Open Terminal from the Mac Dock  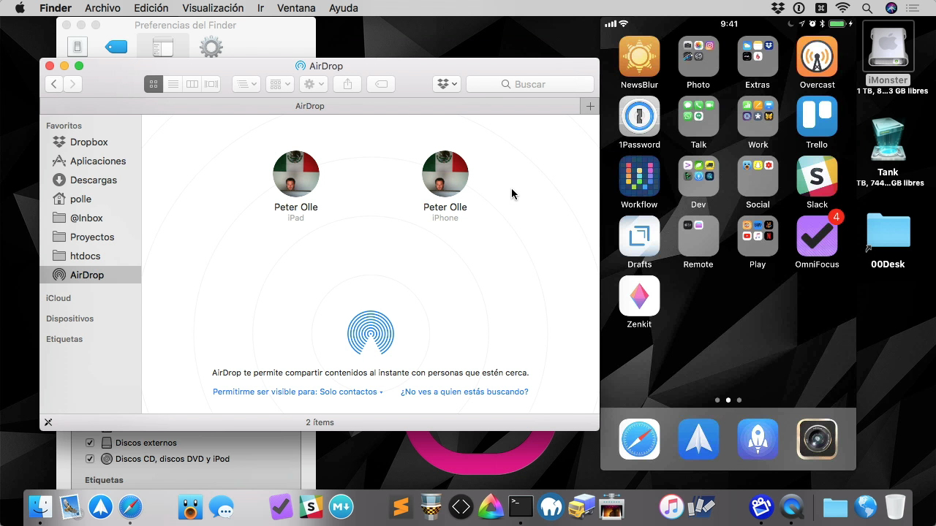click(x=521, y=506)
